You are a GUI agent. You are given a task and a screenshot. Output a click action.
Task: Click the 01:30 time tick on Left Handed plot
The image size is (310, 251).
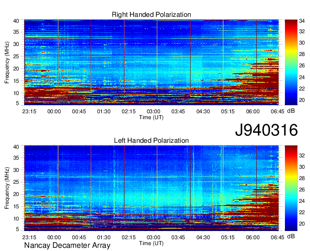(x=104, y=237)
